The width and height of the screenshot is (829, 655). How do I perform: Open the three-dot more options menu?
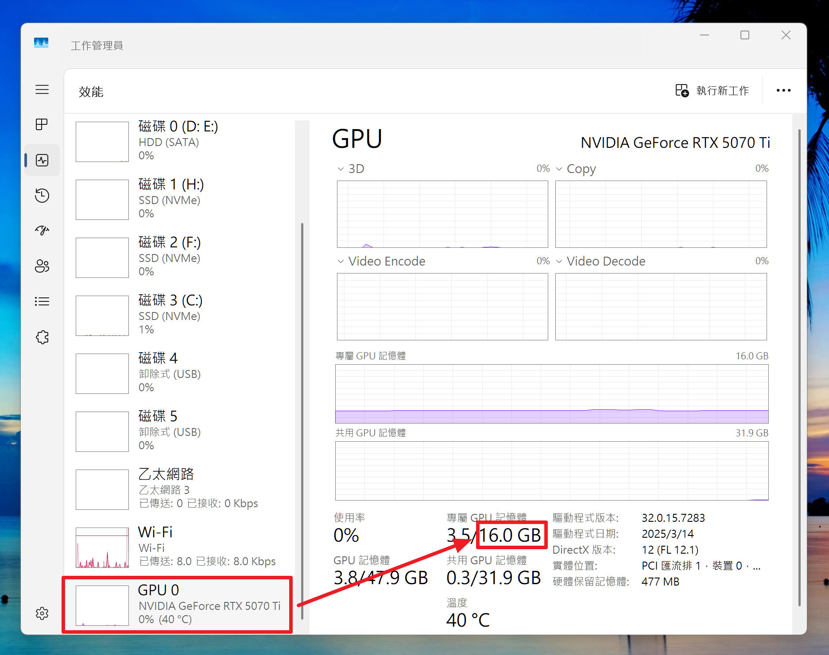[x=783, y=91]
